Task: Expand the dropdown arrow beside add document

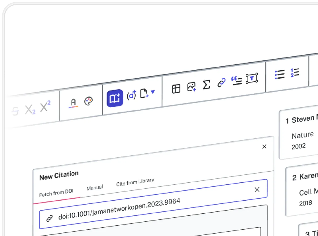Action: [153, 92]
